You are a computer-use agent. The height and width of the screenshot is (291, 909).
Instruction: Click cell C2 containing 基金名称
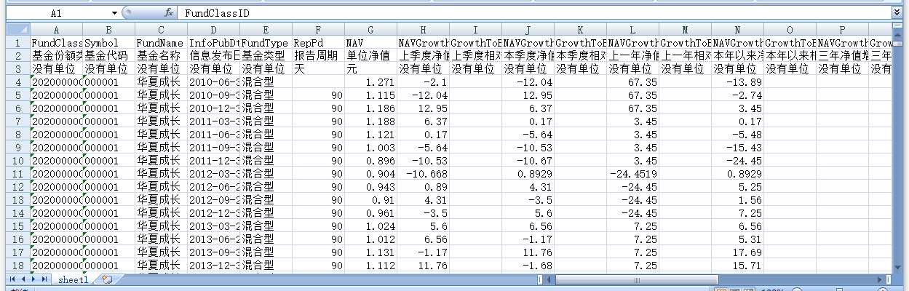[162, 56]
